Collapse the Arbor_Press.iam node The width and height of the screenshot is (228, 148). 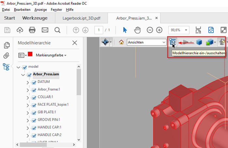tap(23, 75)
